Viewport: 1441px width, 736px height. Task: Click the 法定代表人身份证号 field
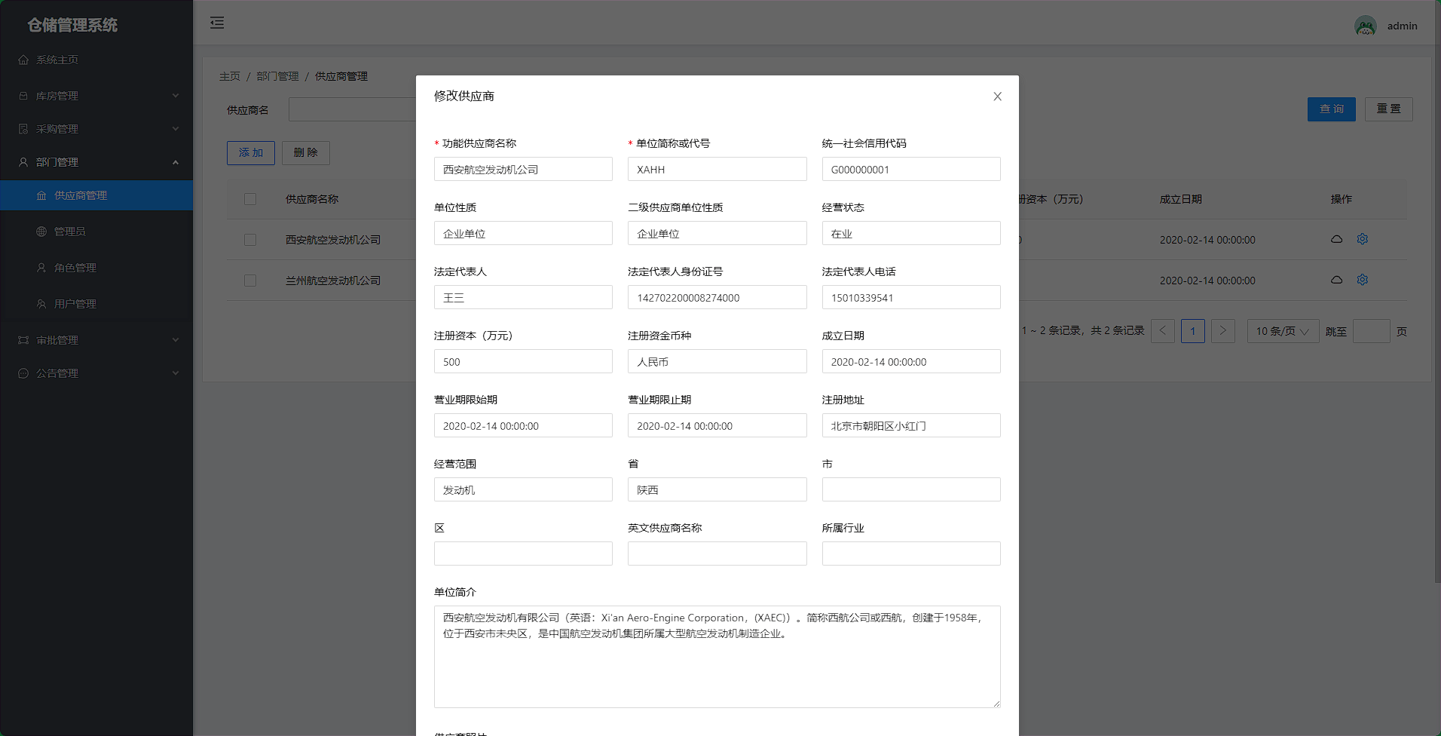coord(717,297)
